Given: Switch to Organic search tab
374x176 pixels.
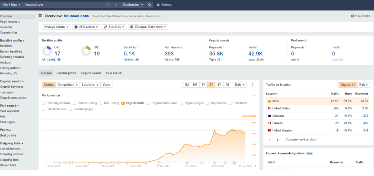Looking at the screenshot, I should (x=91, y=73).
